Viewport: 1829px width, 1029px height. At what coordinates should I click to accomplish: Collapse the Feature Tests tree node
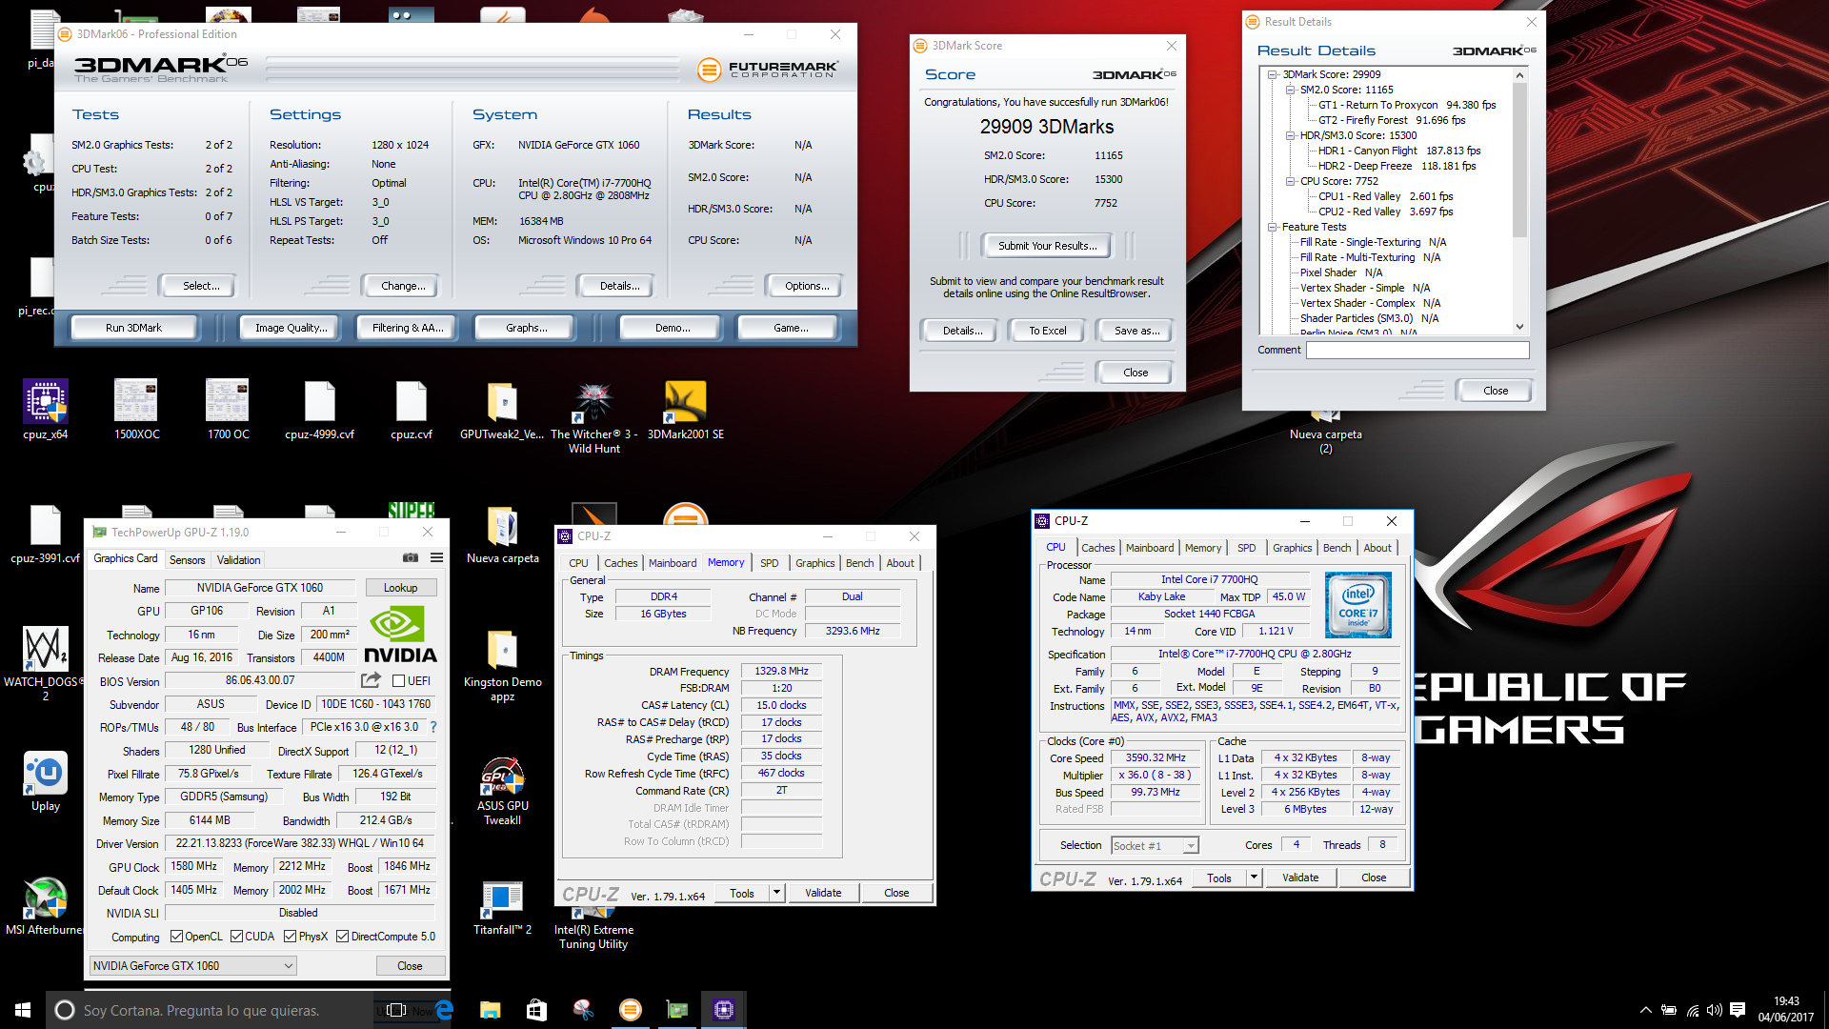click(1272, 227)
